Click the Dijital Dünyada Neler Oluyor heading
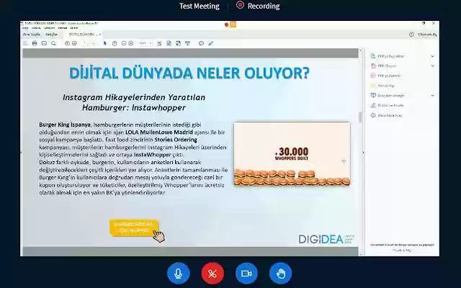Screen dimensions: 461x288 coord(189,73)
